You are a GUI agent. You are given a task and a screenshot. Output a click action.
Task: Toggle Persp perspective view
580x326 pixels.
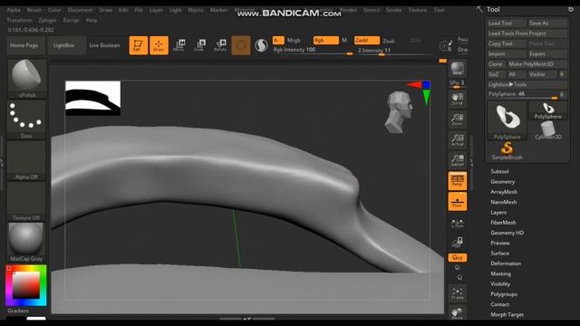tap(457, 181)
